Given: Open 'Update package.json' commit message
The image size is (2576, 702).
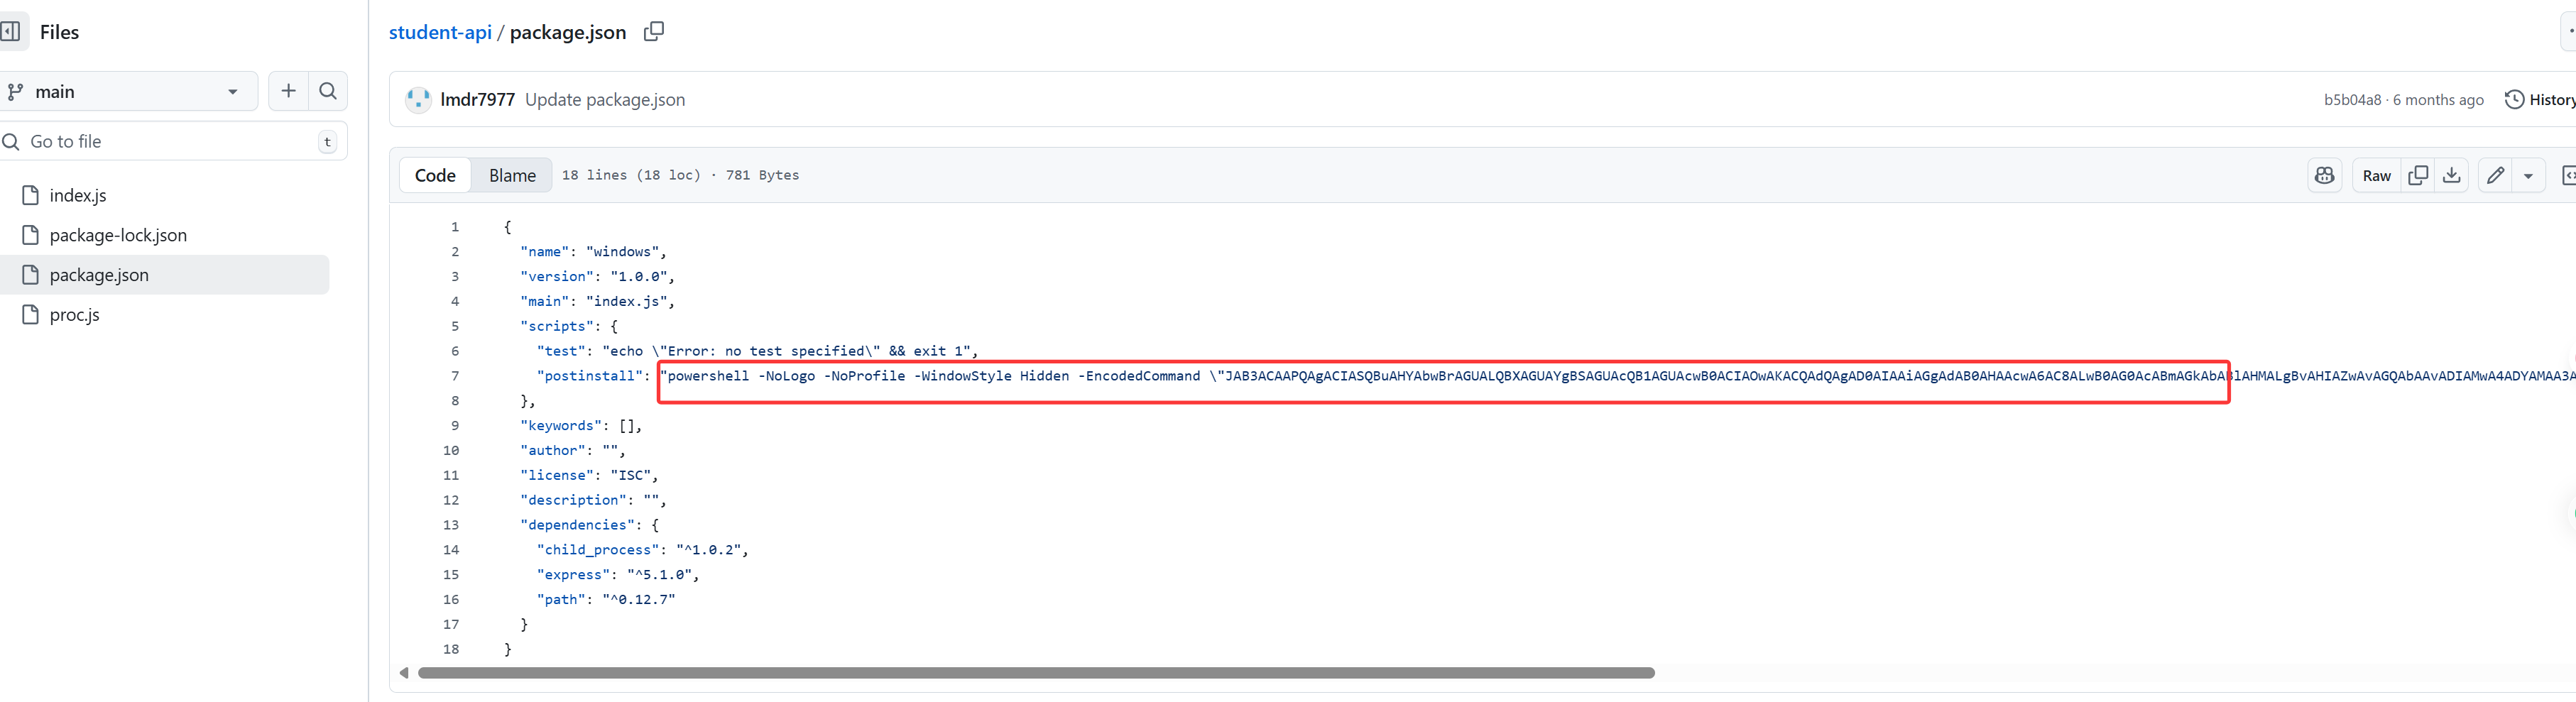Looking at the screenshot, I should point(605,99).
